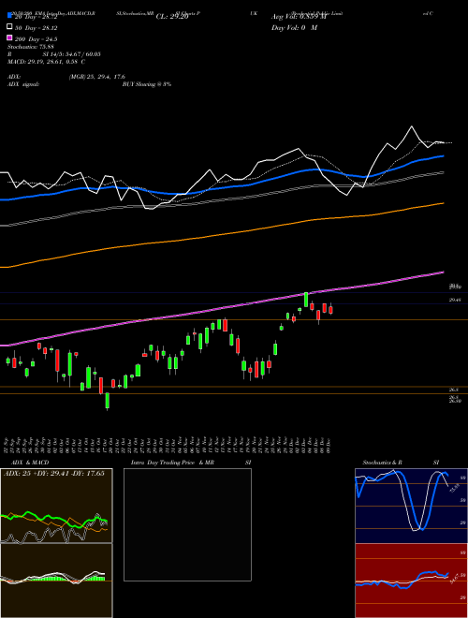Open the blue Stochastics chart panel

coord(411,506)
